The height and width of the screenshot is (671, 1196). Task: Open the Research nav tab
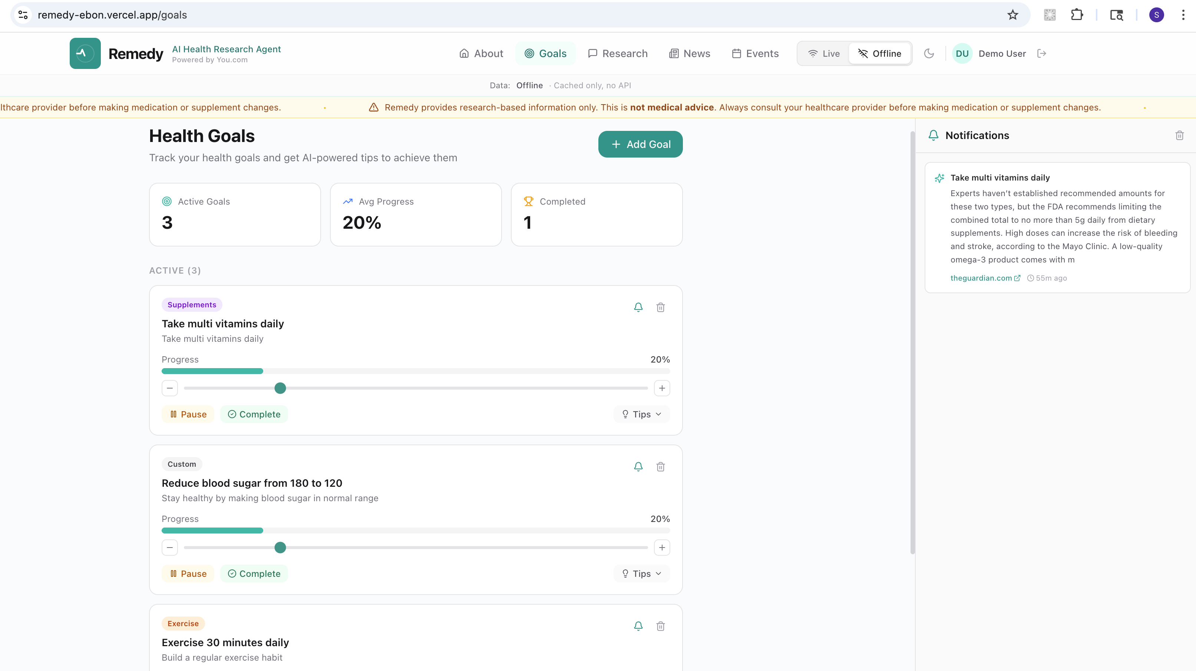[618, 53]
